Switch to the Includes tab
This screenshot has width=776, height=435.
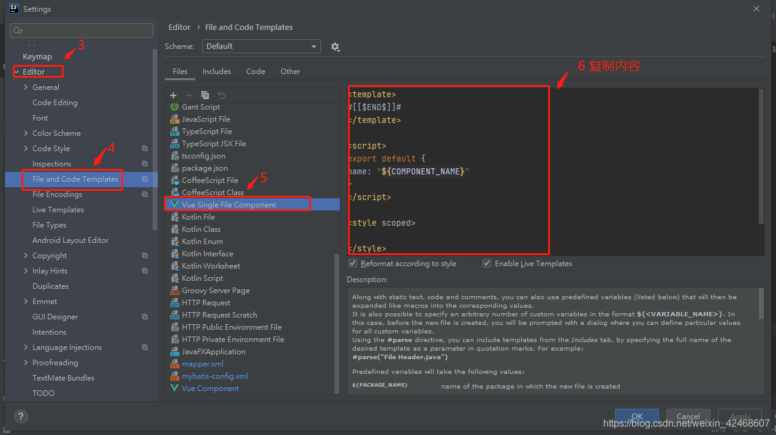coord(216,71)
